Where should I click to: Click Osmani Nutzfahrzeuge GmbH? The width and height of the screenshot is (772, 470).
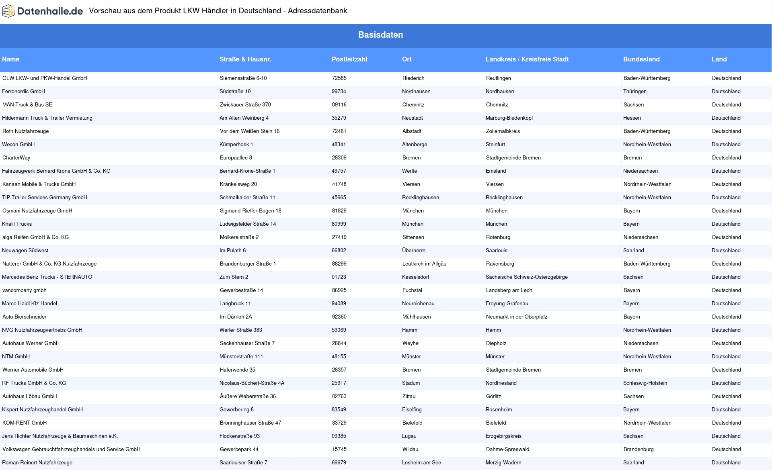click(37, 211)
